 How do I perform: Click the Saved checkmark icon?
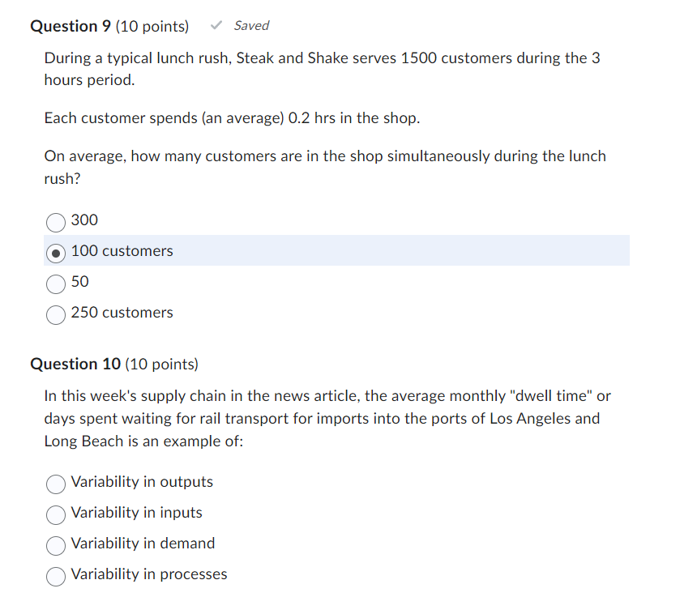click(216, 25)
